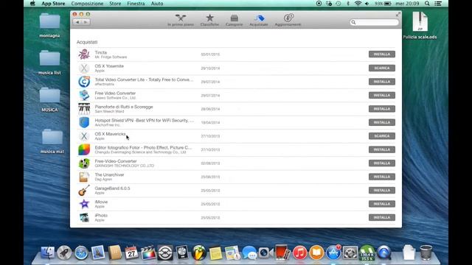Open the App Store application menu
The image size is (472, 265).
pos(53,4)
